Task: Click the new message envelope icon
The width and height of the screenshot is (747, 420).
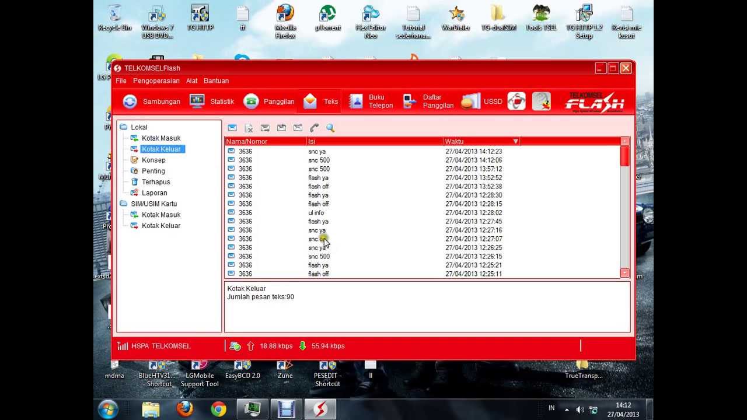Action: [232, 128]
